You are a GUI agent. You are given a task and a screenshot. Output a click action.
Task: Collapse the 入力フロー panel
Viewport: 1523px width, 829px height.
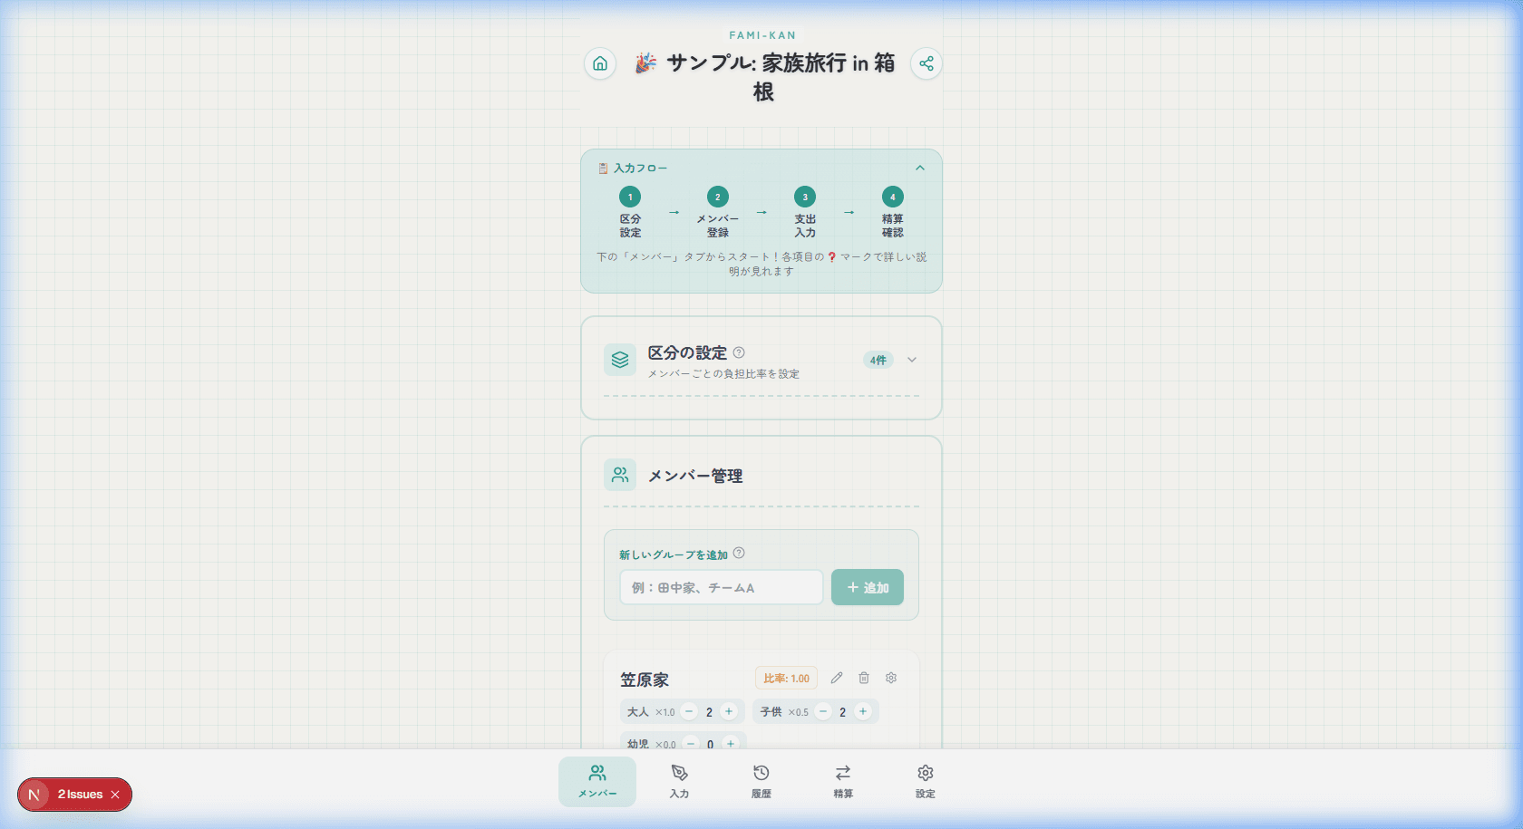(920, 168)
